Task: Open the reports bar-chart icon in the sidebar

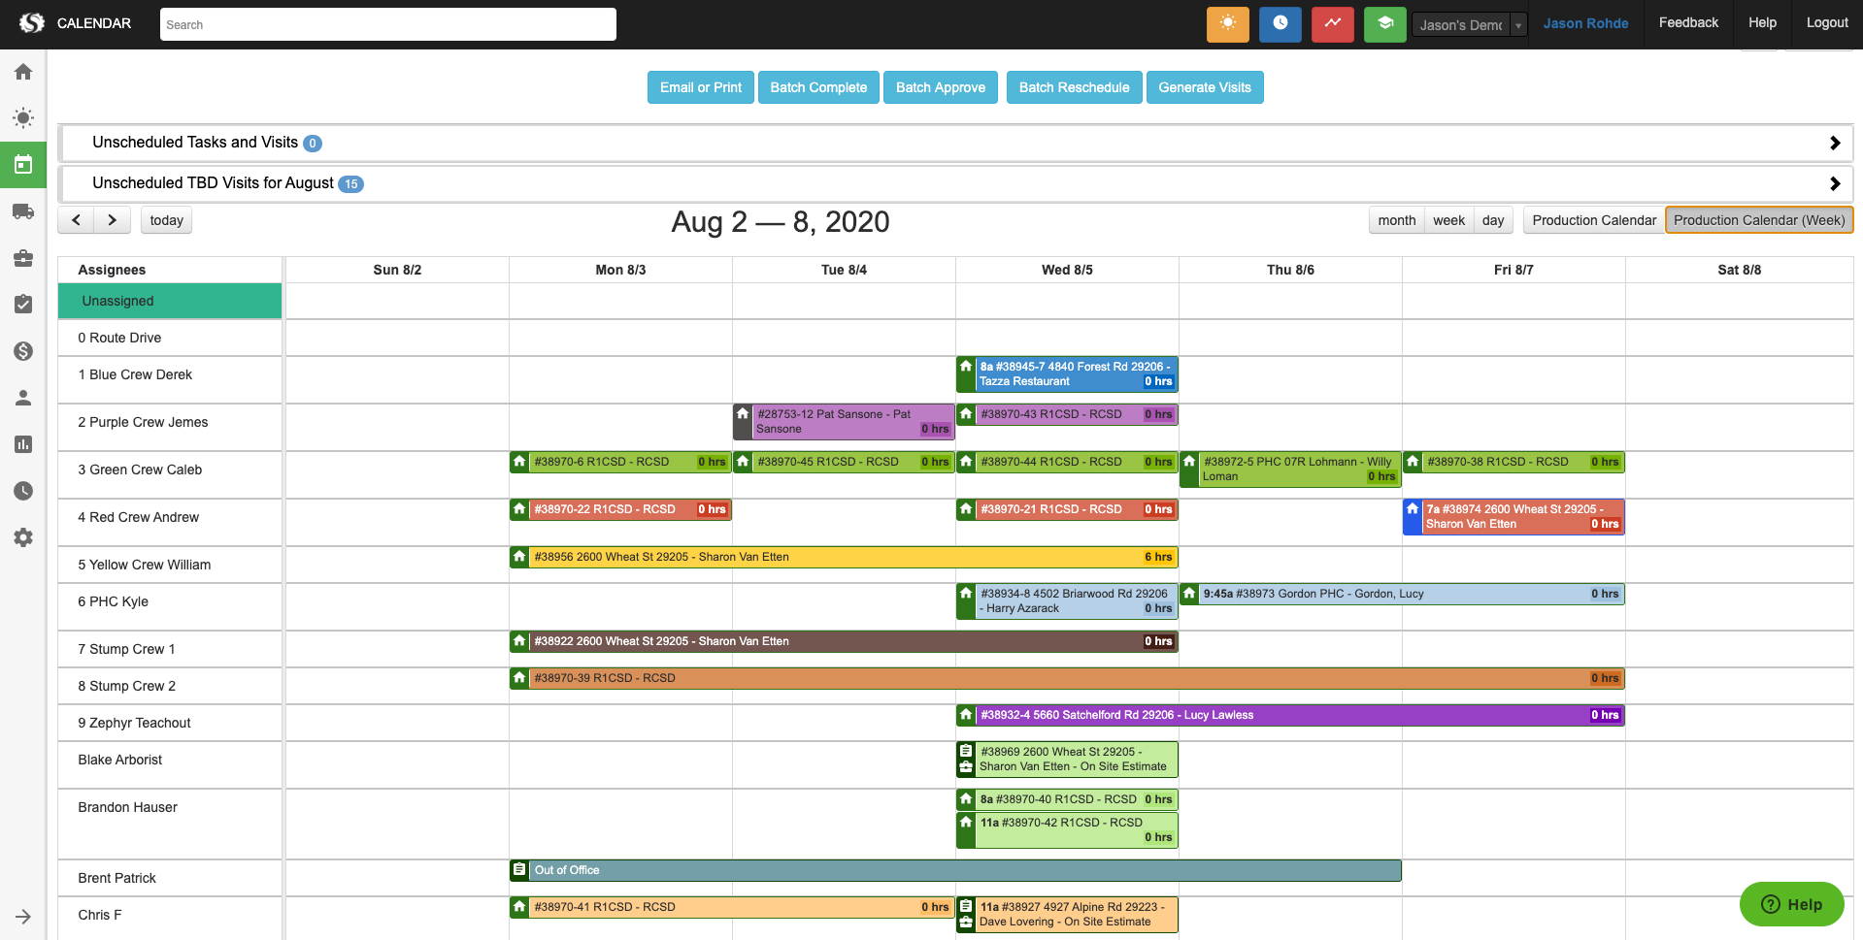Action: [23, 444]
